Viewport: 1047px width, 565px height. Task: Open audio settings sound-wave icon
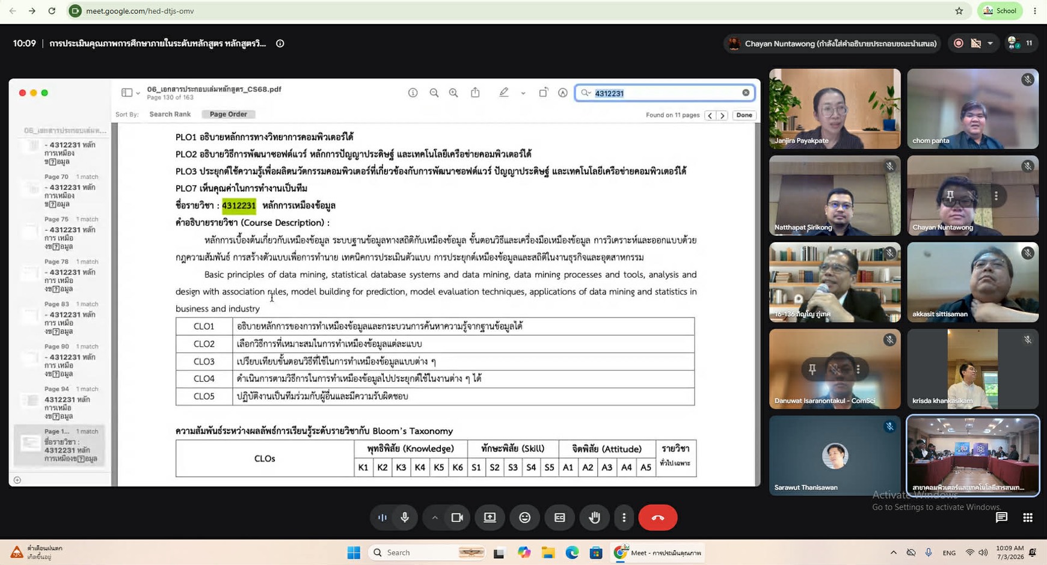coord(382,518)
